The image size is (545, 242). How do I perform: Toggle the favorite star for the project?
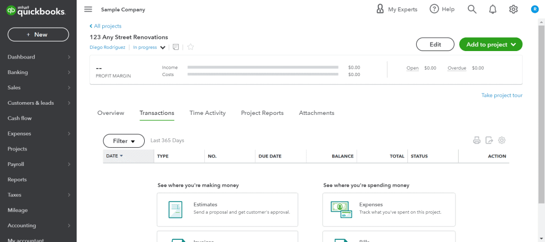pyautogui.click(x=191, y=47)
